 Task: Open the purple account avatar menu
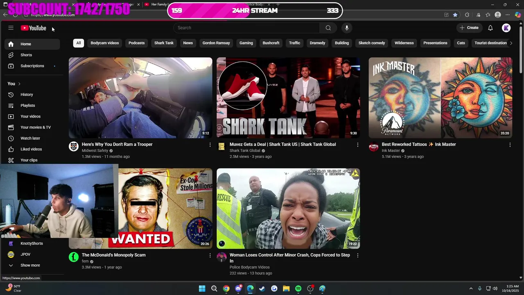(x=506, y=28)
